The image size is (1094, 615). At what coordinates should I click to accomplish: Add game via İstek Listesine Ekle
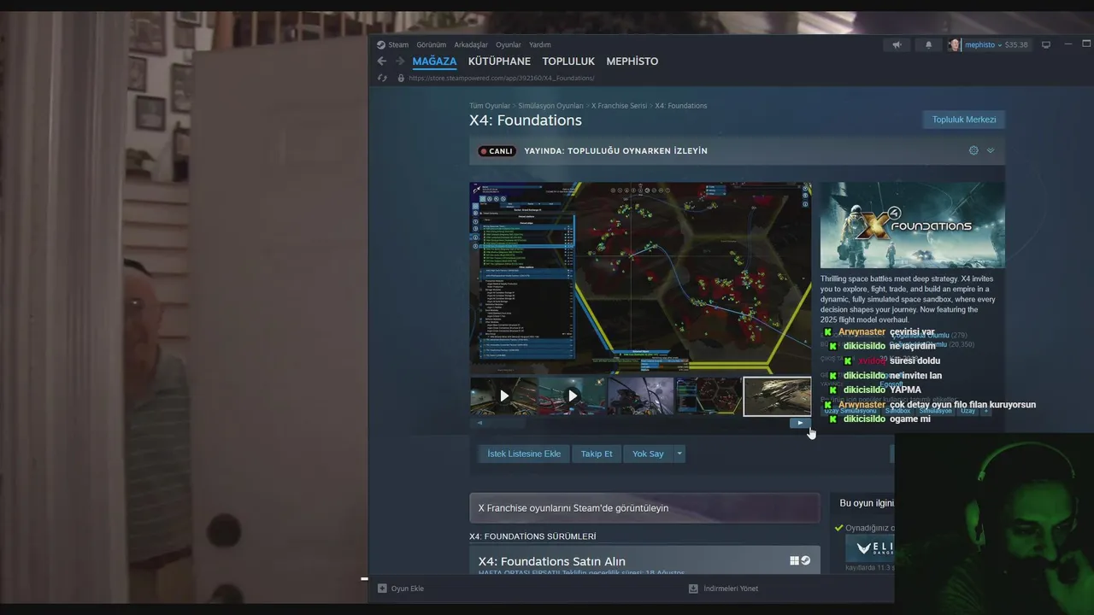[524, 454]
